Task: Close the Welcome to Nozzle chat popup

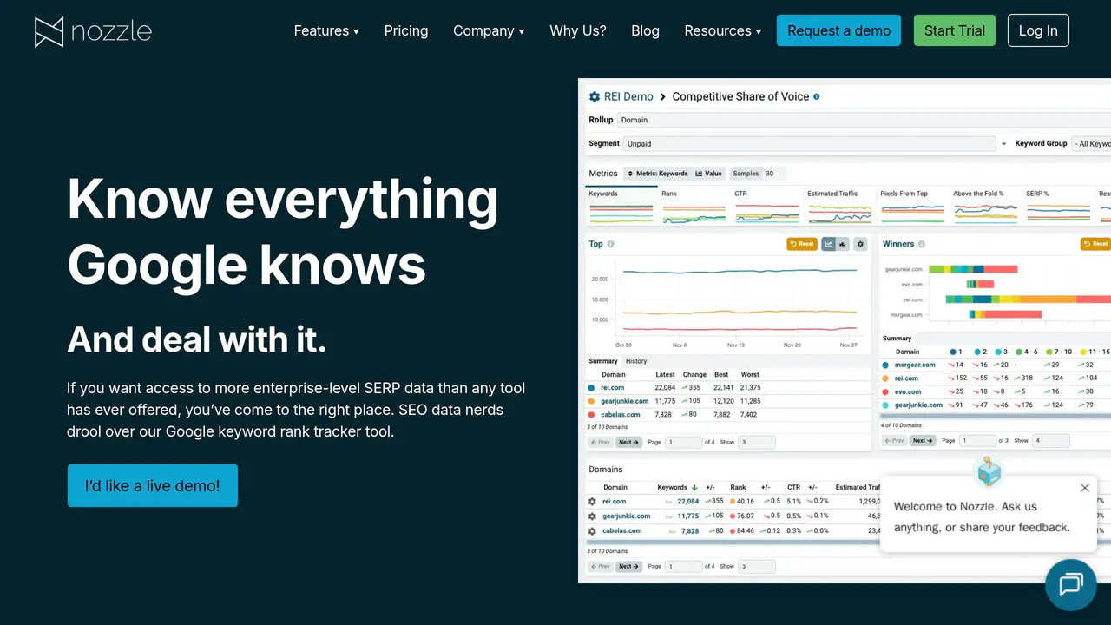Action: pos(1084,488)
